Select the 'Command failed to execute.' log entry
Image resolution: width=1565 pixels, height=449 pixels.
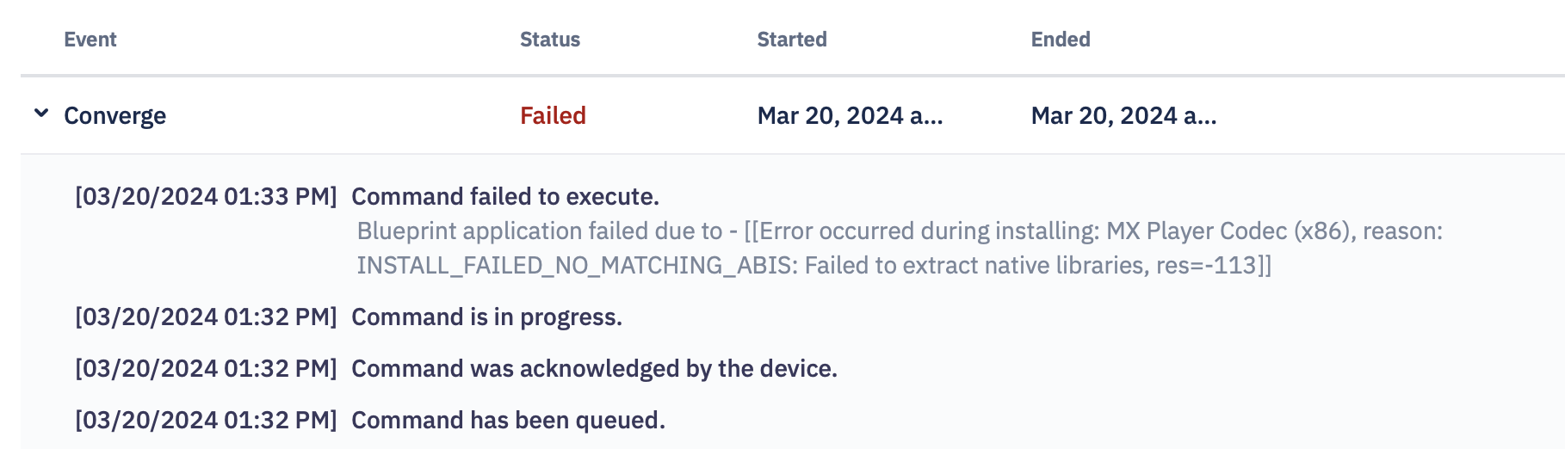[x=505, y=196]
